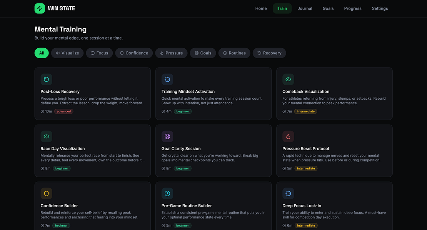
Task: Open the Goal Clarity Session title
Action: tap(181, 149)
